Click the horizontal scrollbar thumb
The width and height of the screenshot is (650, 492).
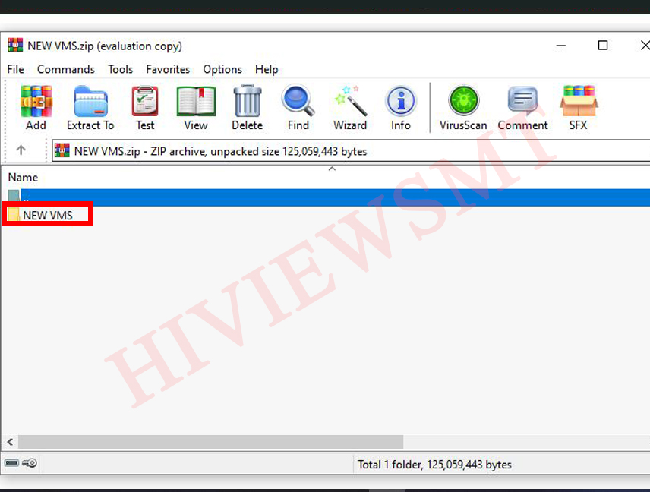point(210,441)
